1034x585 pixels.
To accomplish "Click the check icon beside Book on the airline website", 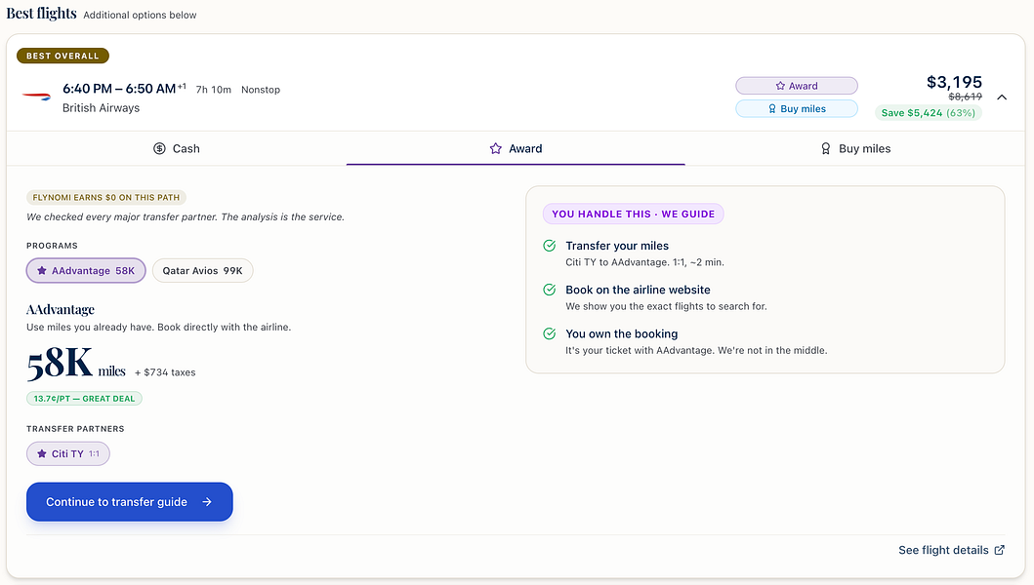I will 550,290.
